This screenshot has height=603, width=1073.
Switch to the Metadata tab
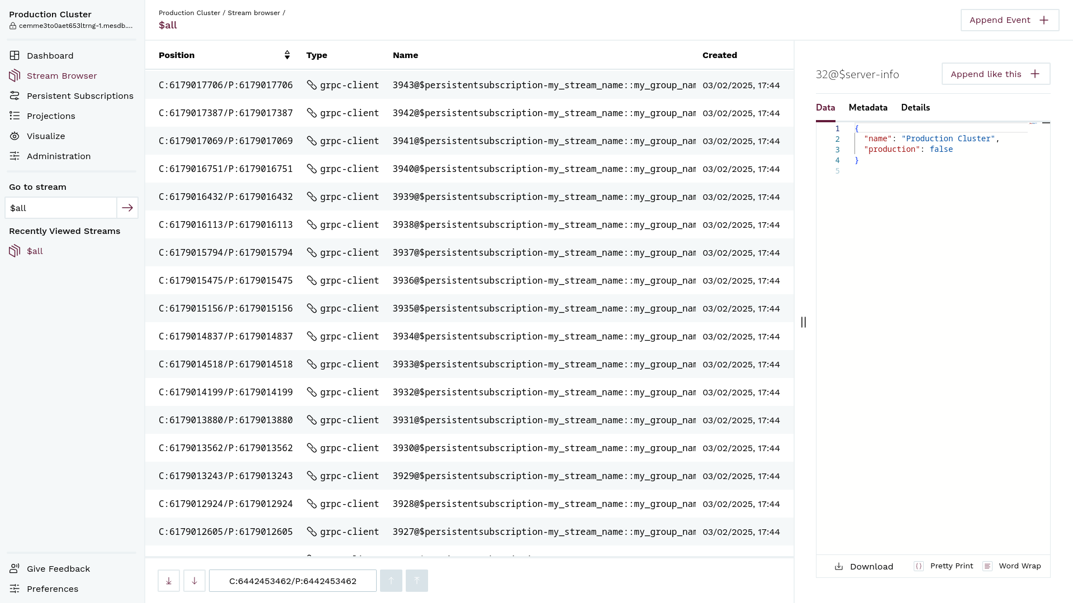pos(868,108)
